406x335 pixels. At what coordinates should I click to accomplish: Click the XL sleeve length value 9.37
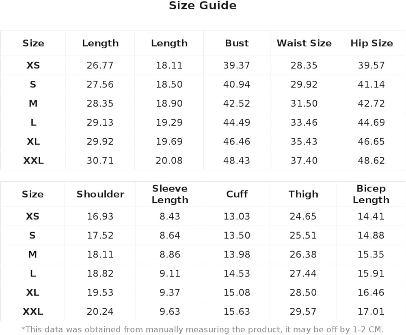[x=170, y=292]
